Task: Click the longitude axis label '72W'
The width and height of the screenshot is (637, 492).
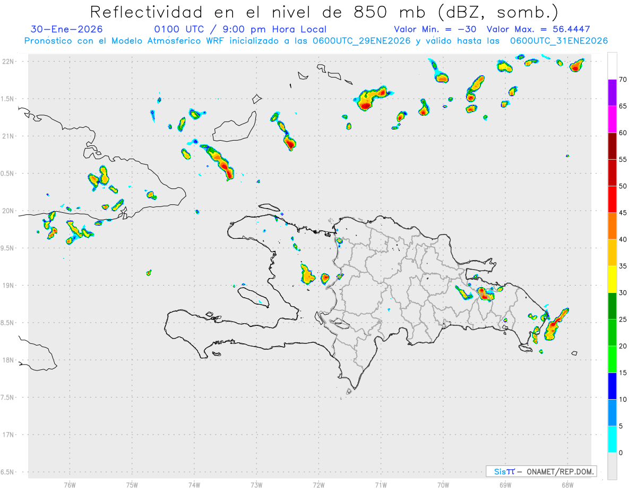Action: tap(318, 485)
